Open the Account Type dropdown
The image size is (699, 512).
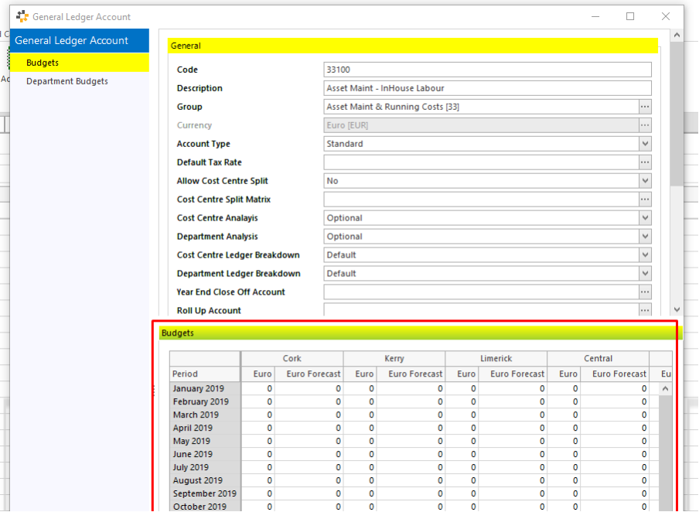pyautogui.click(x=644, y=143)
